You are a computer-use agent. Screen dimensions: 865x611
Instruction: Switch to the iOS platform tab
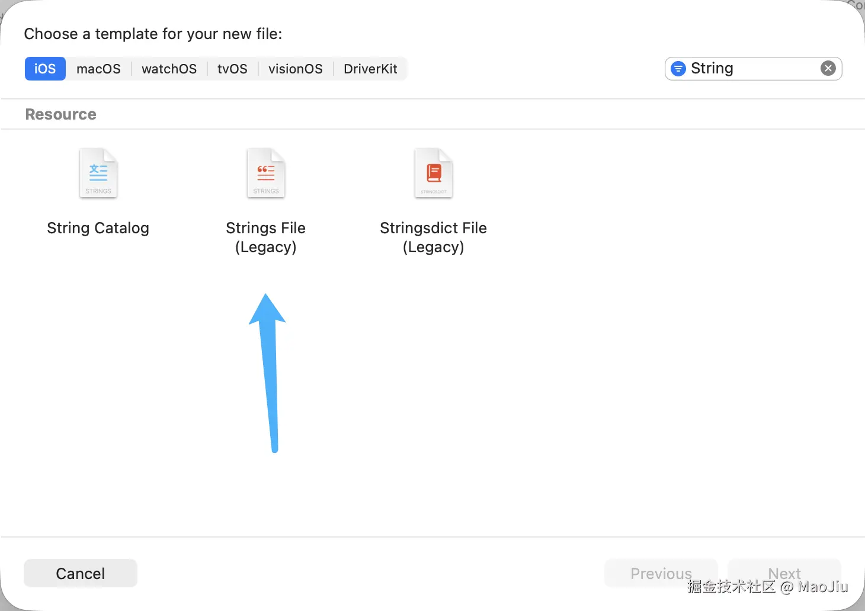[45, 69]
